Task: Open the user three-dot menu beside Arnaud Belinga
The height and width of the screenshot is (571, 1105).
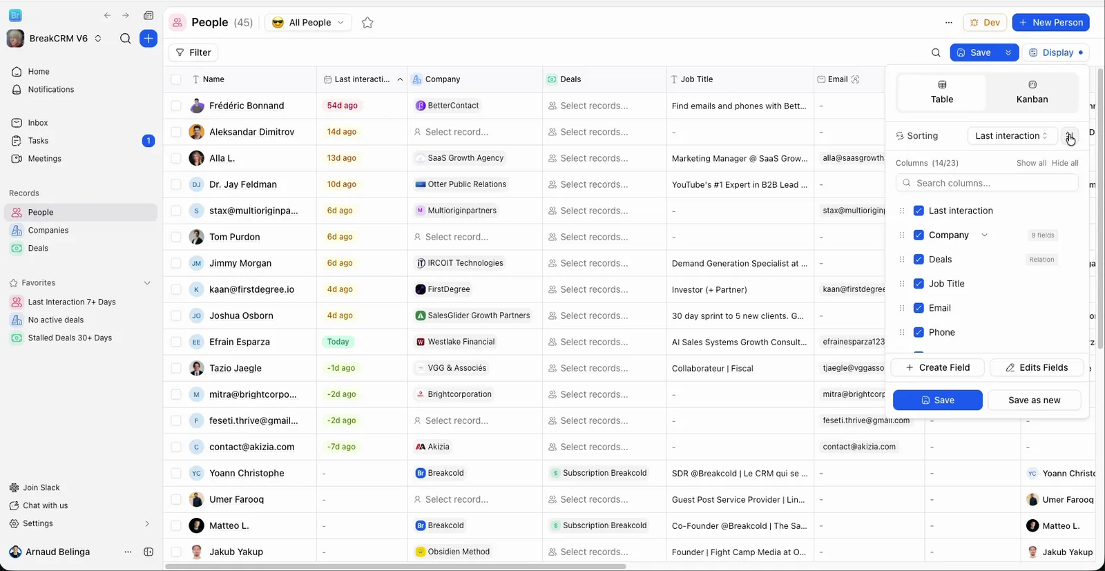Action: (128, 552)
